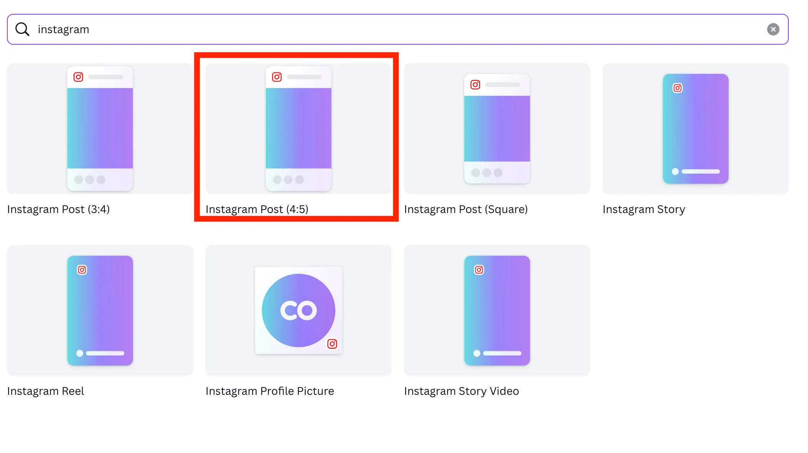
Task: Click the Instagram logo on Profile Picture preview
Action: click(x=332, y=344)
